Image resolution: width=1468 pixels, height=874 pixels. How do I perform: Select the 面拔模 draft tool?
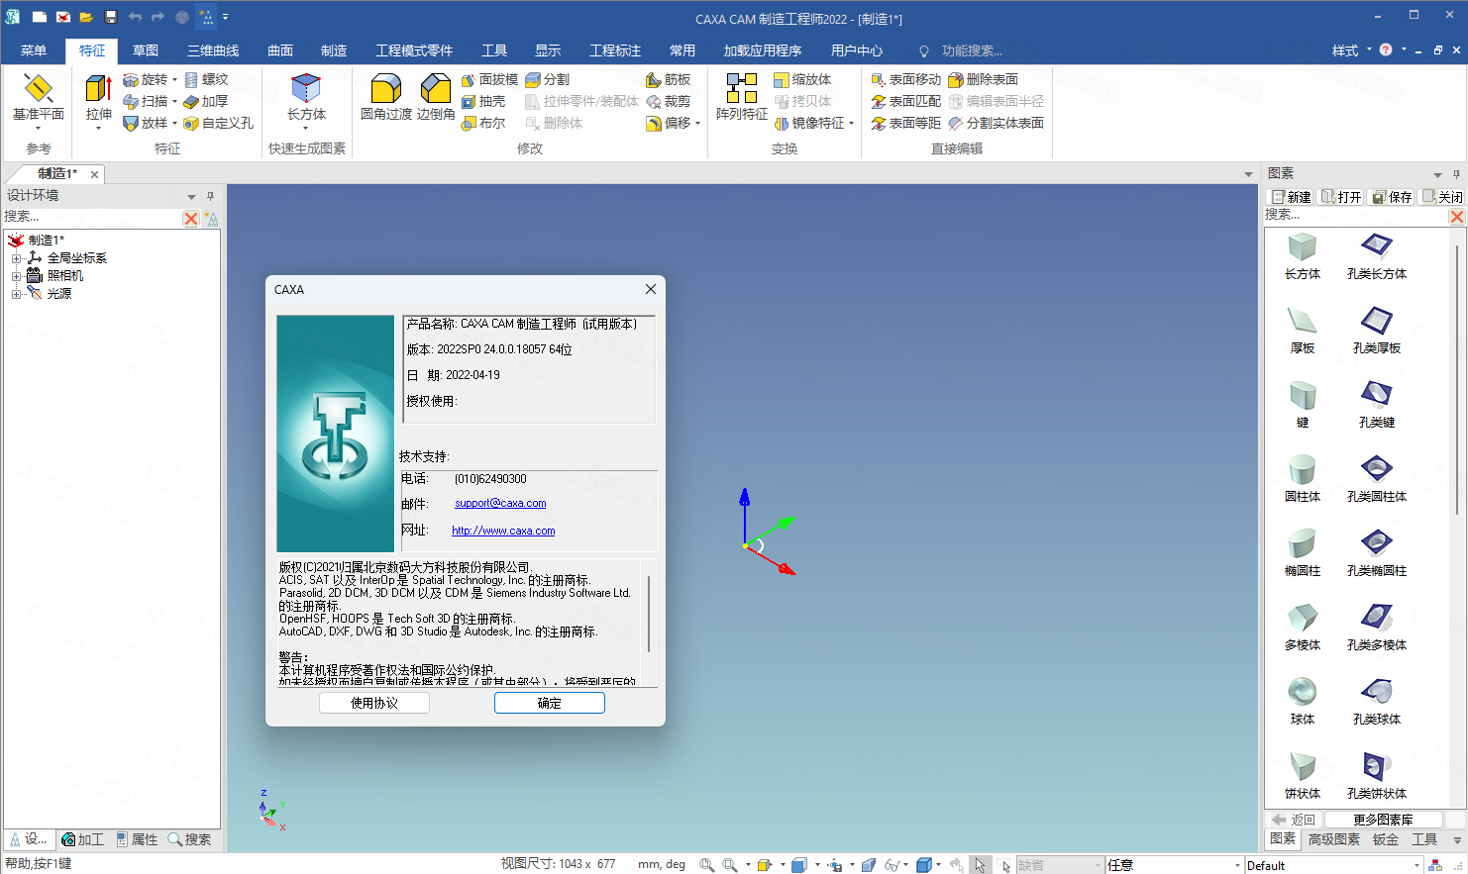pyautogui.click(x=489, y=79)
